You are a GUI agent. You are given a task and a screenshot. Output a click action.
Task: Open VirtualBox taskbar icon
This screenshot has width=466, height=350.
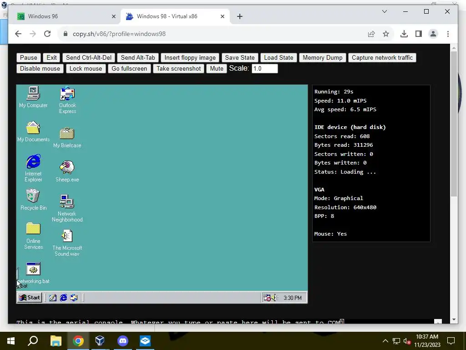[x=100, y=341]
